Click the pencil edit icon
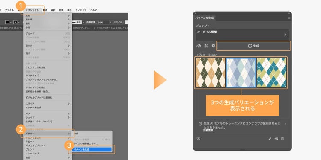 [270, 139]
